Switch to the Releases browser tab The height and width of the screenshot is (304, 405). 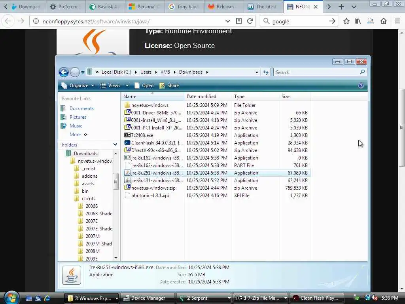coord(224,7)
